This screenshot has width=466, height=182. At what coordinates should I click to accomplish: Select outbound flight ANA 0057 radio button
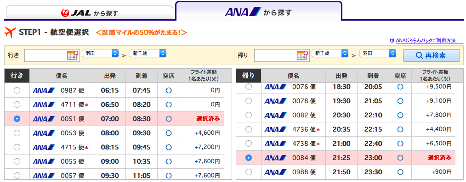(x=17, y=175)
